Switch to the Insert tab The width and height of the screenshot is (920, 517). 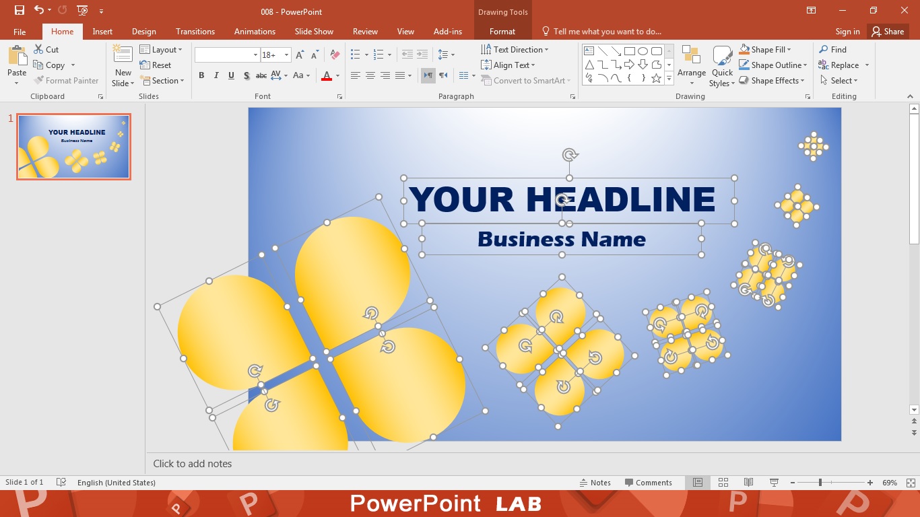point(102,32)
